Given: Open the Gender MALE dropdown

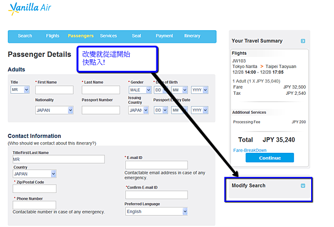Looking at the screenshot, I should click(x=140, y=90).
